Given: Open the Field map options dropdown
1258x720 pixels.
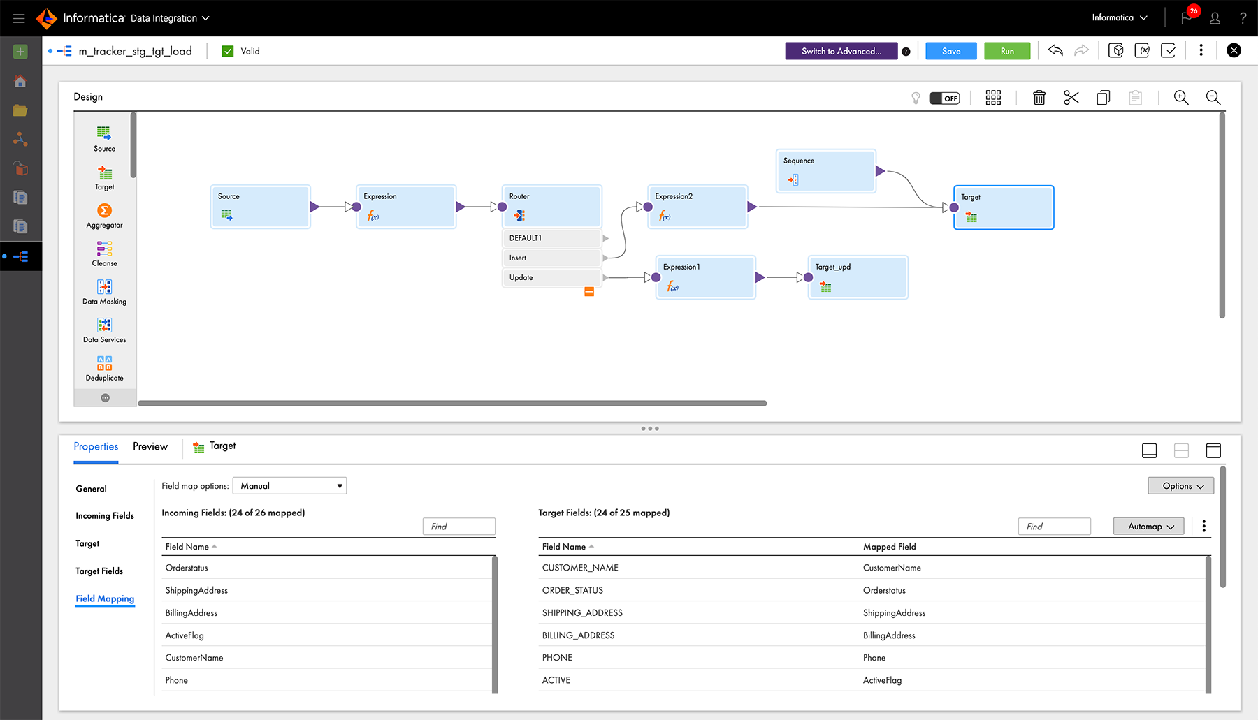Looking at the screenshot, I should pyautogui.click(x=289, y=486).
